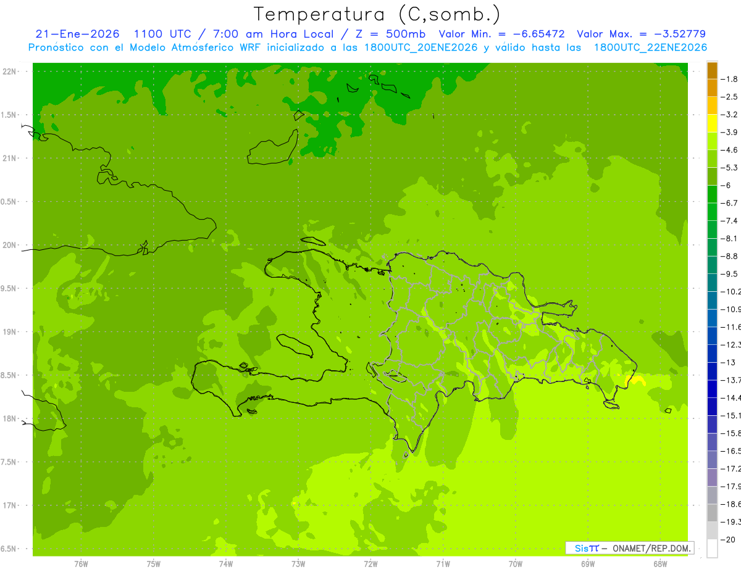The image size is (741, 572).
Task: Click the yellow swatch between -3.9 and -3.2
Action: [x=712, y=123]
